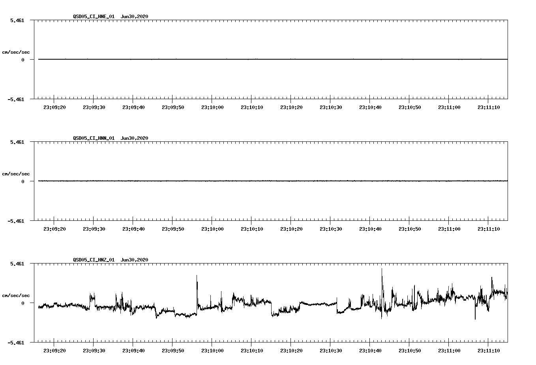Click the 23:10:00 time label under HNE plot
The width and height of the screenshot is (536, 365).
[x=212, y=107]
